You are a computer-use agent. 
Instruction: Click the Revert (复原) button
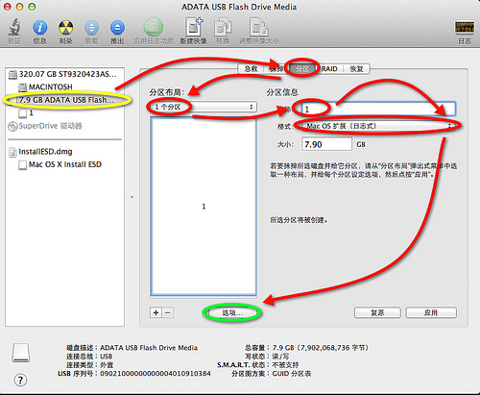click(x=377, y=312)
